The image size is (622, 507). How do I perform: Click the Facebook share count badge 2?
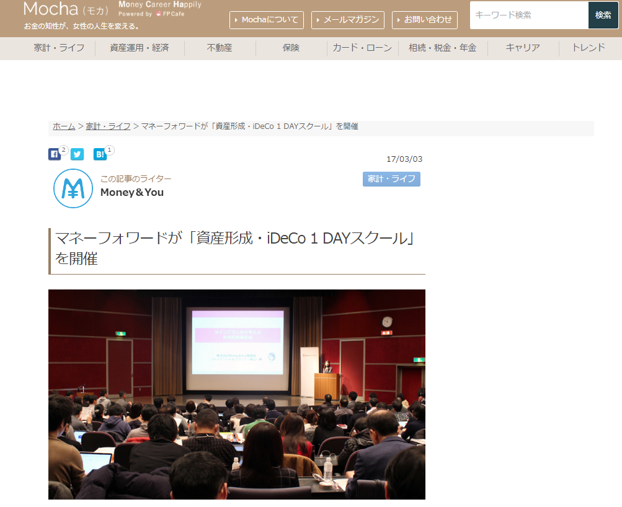pyautogui.click(x=63, y=150)
